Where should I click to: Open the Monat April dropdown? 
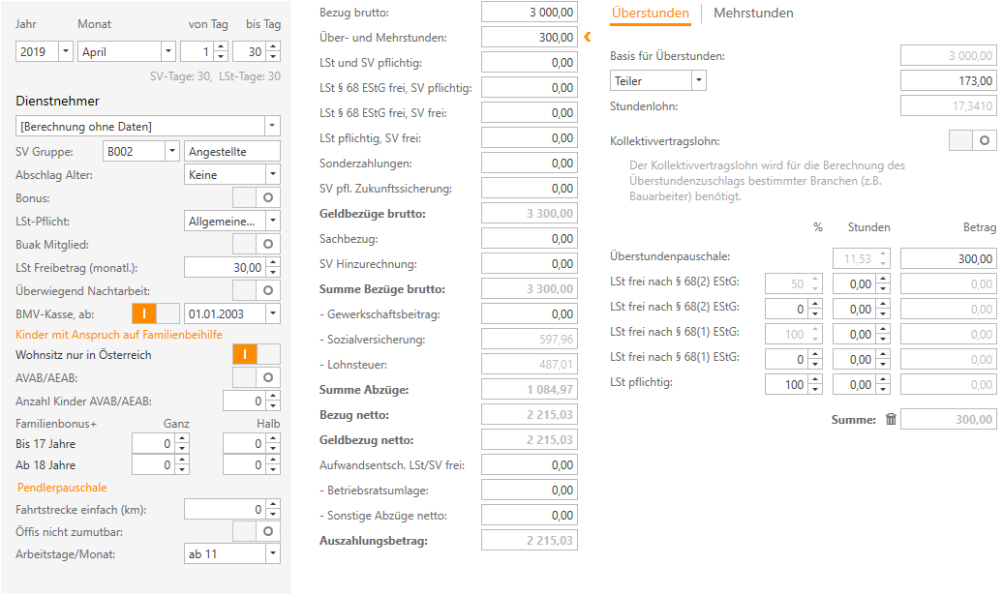168,51
